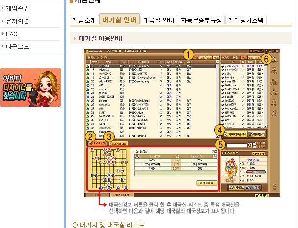298x228 pixels.
Task: Click the gray button beside 상세정보
Action: [x=253, y=188]
